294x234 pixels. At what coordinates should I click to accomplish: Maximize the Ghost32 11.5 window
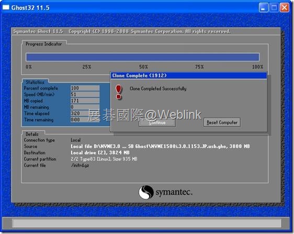pos(274,8)
